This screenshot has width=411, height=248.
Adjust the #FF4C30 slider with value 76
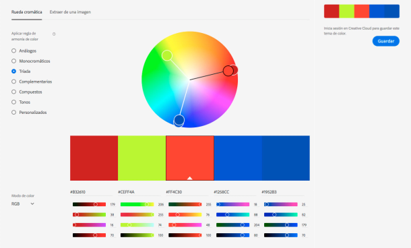[x=185, y=215]
